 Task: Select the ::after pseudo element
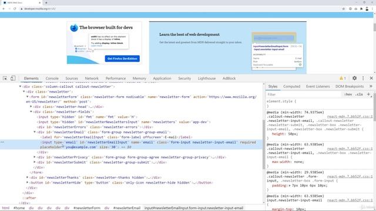29,198
